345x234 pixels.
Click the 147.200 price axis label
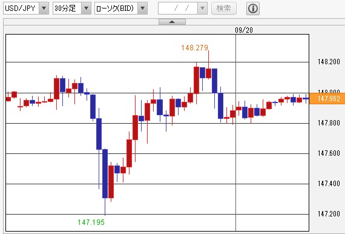click(329, 214)
